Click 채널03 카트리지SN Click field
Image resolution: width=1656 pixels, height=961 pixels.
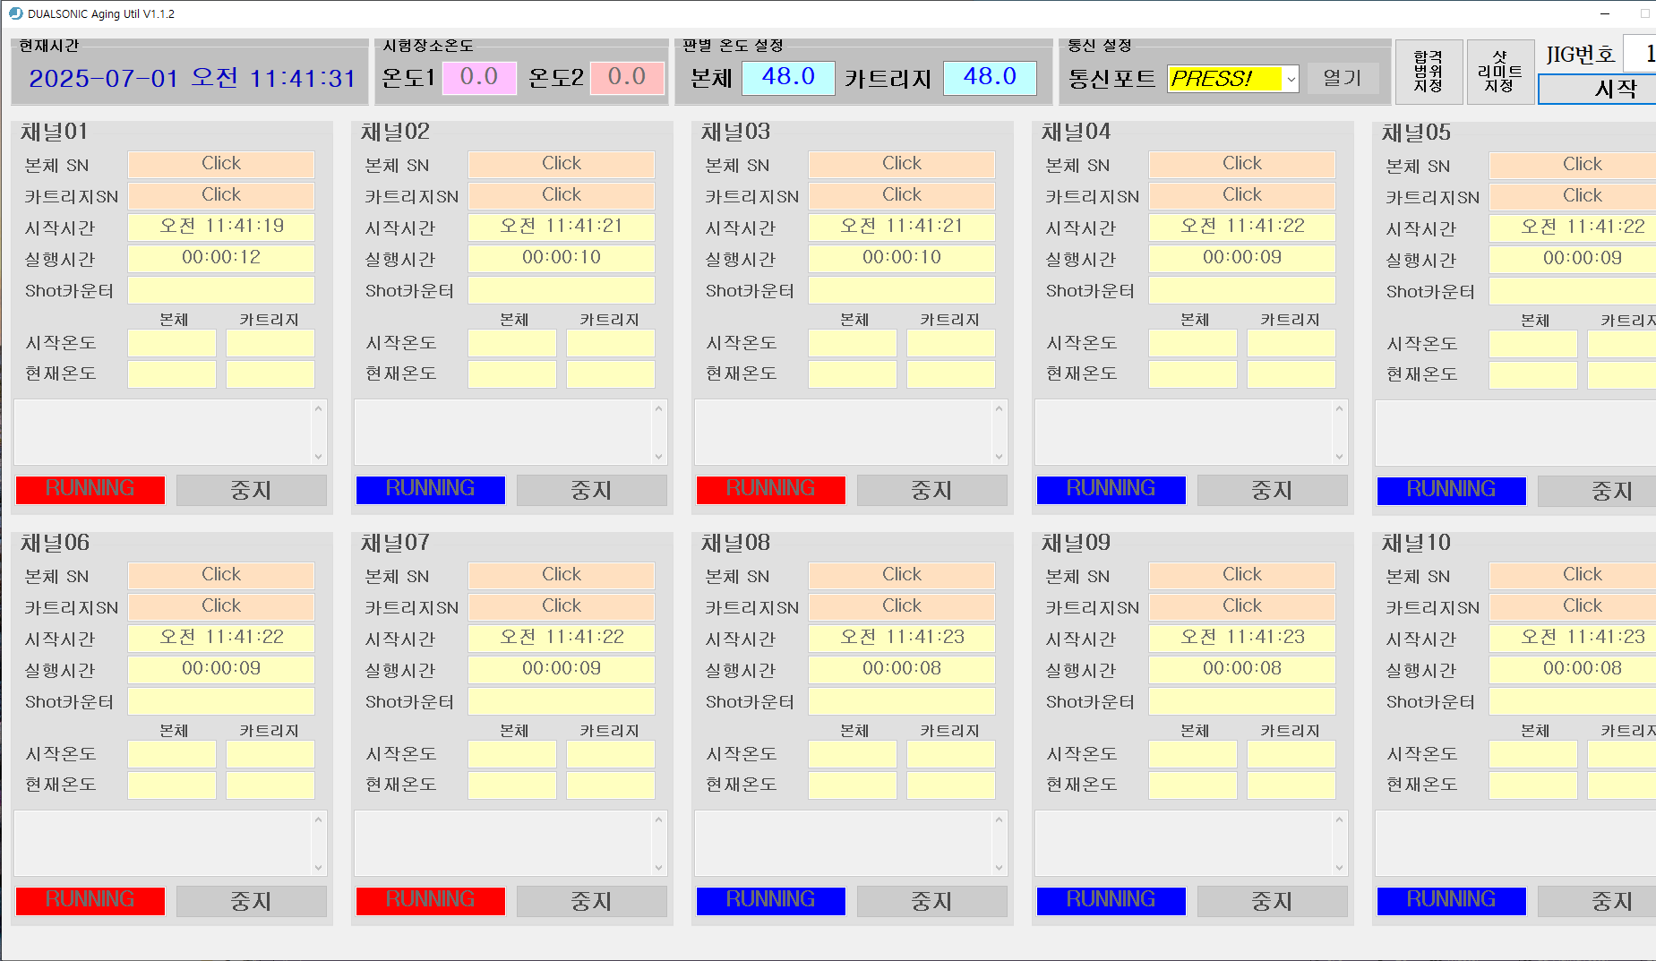[x=901, y=195]
